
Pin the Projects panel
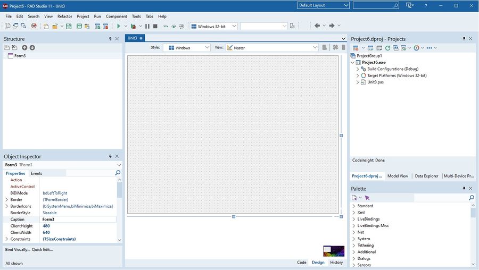(464, 38)
